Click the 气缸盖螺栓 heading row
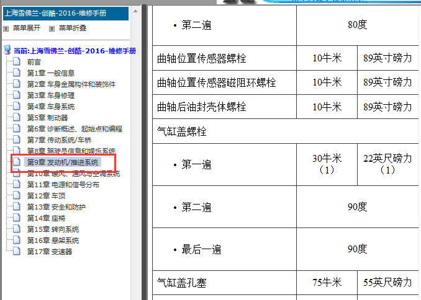 (x=286, y=131)
